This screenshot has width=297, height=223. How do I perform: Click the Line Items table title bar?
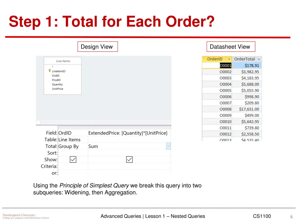63,61
